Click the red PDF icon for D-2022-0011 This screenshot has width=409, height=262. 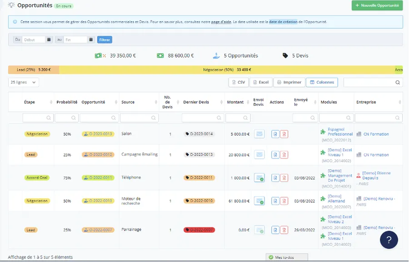pyautogui.click(x=284, y=178)
